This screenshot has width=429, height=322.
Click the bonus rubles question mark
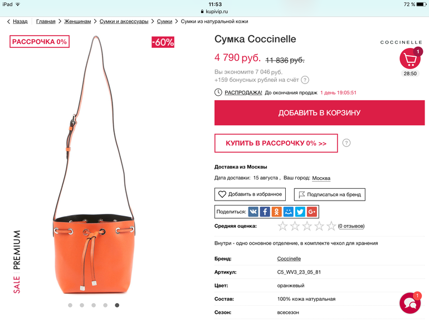point(305,80)
